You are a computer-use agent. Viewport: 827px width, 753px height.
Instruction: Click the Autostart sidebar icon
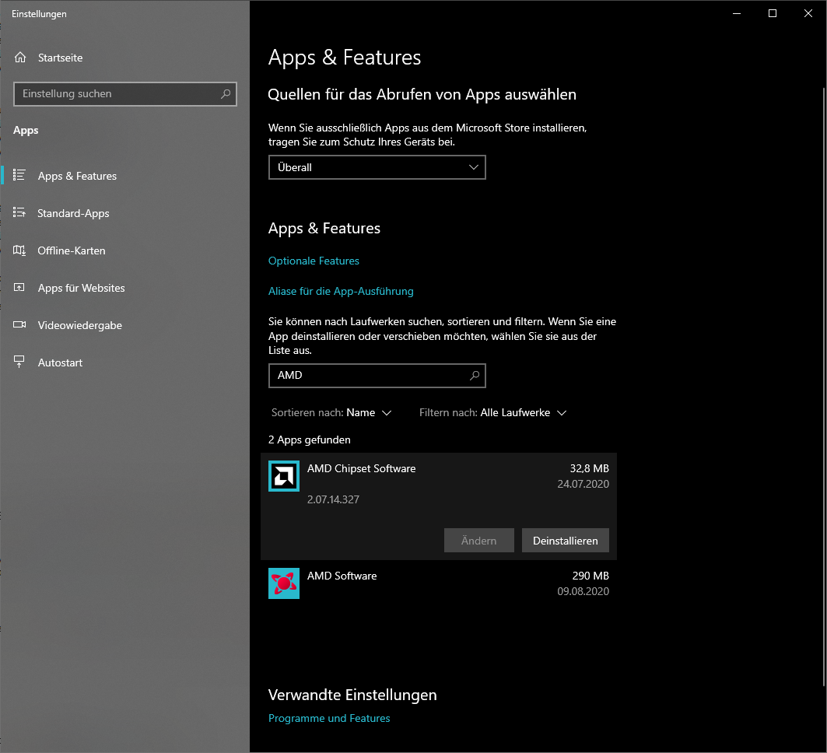[x=19, y=362]
